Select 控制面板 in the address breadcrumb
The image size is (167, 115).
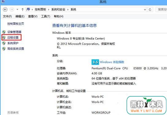click(x=40, y=9)
